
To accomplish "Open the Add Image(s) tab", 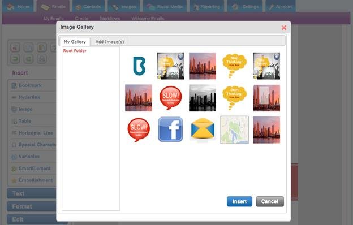I will coord(110,42).
